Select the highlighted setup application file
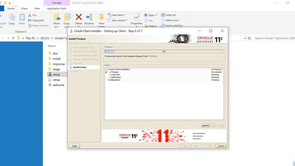Viewport: 295px width, 166px height. tap(56, 75)
